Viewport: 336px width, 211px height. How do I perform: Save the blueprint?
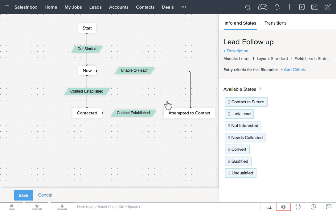[x=23, y=195]
